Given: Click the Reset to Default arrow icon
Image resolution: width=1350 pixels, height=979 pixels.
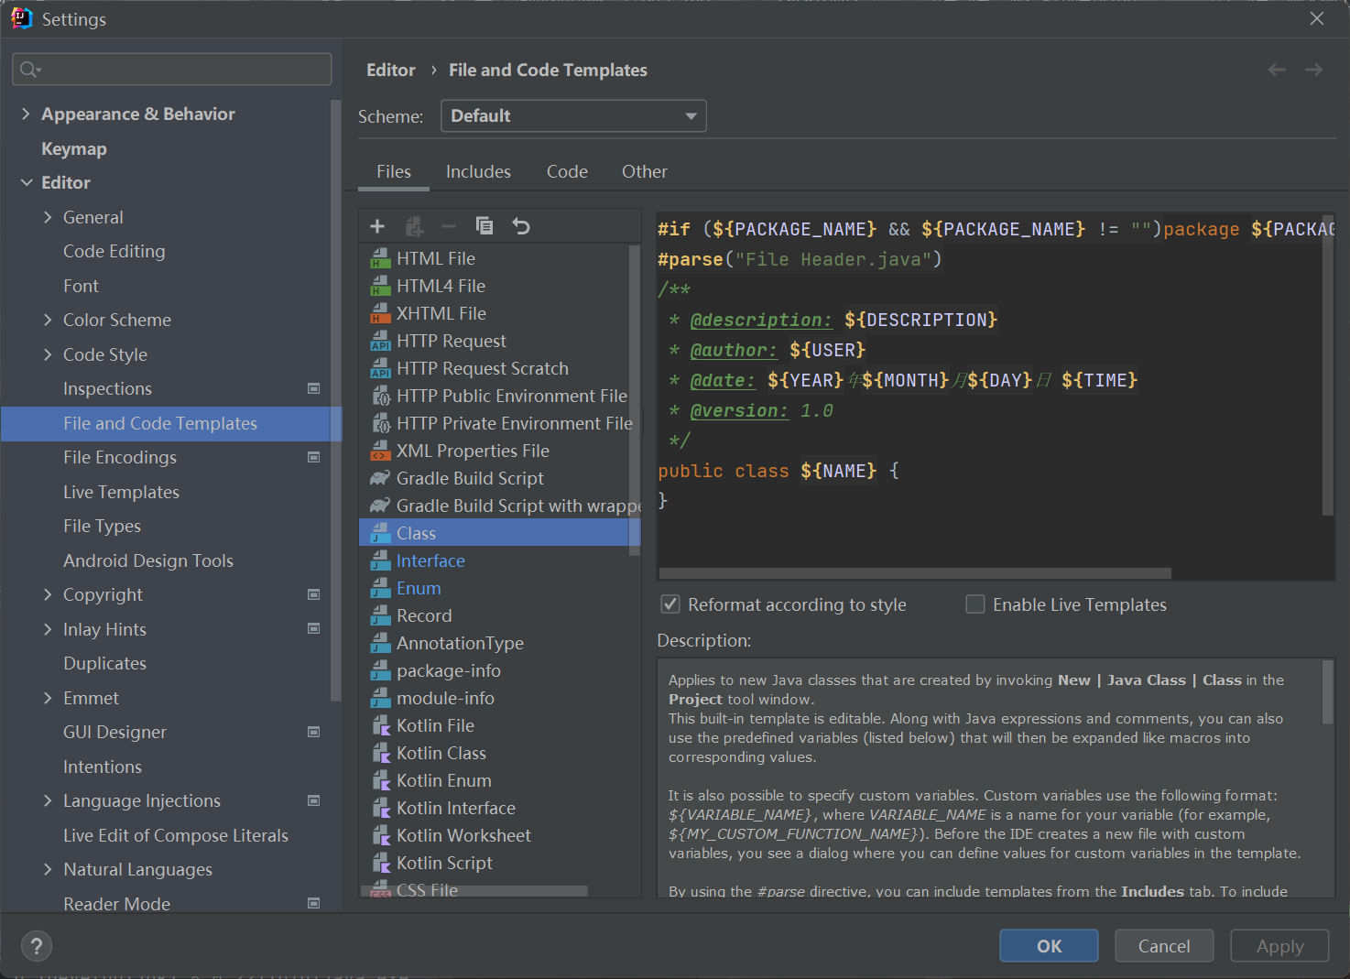Looking at the screenshot, I should pyautogui.click(x=521, y=226).
